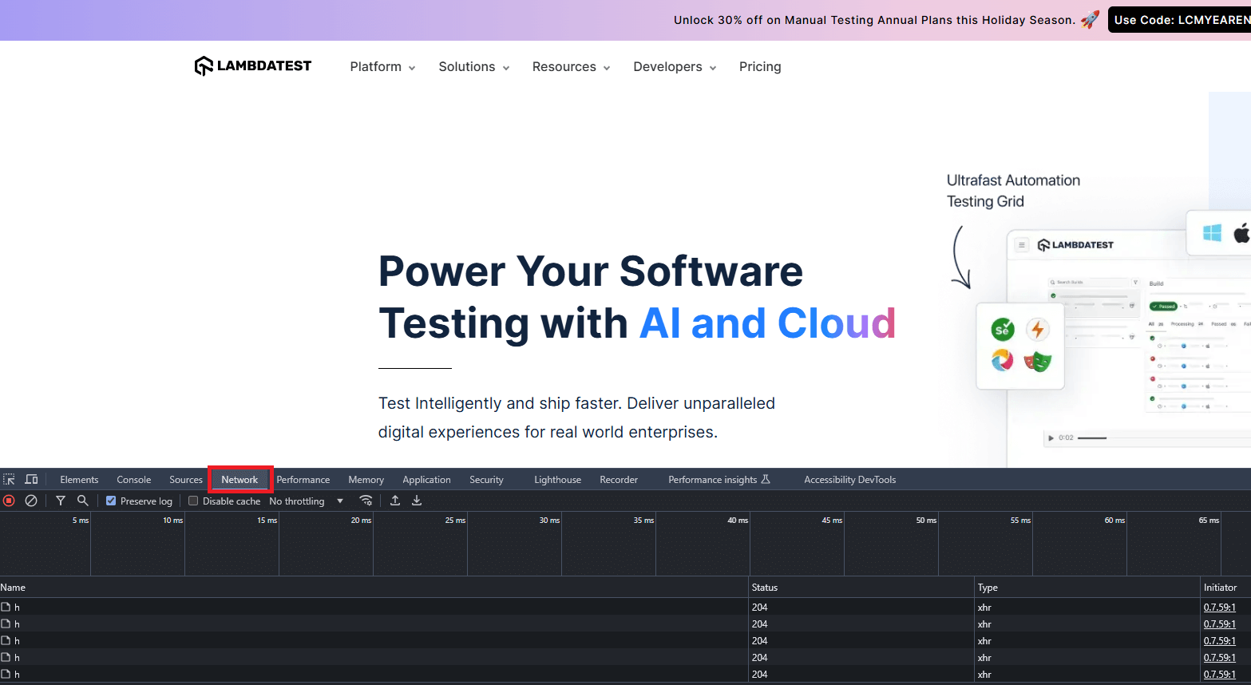Click the orange lightning bolt icon
This screenshot has width=1251, height=685.
coord(1037,329)
